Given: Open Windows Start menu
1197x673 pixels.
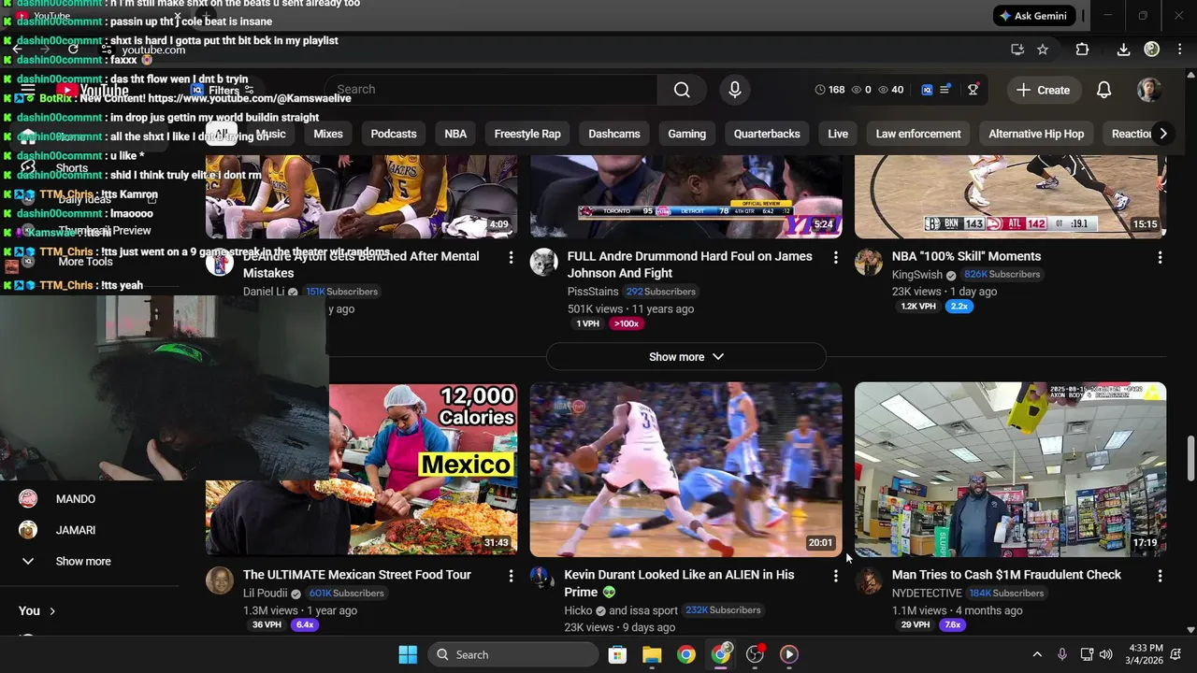Looking at the screenshot, I should (x=408, y=654).
